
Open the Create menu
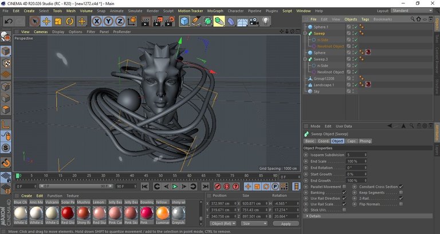29,11
